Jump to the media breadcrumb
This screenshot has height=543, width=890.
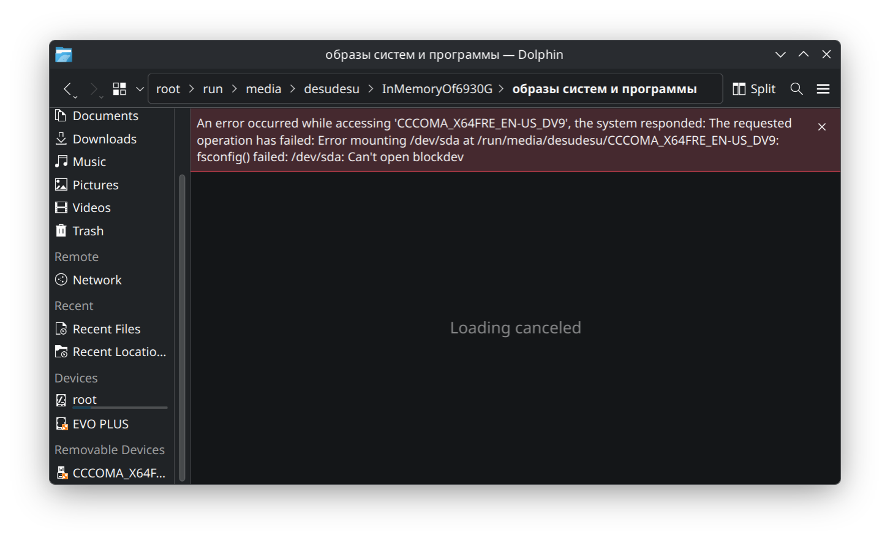[263, 89]
